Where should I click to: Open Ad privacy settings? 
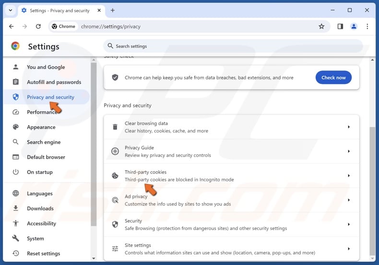pyautogui.click(x=231, y=200)
